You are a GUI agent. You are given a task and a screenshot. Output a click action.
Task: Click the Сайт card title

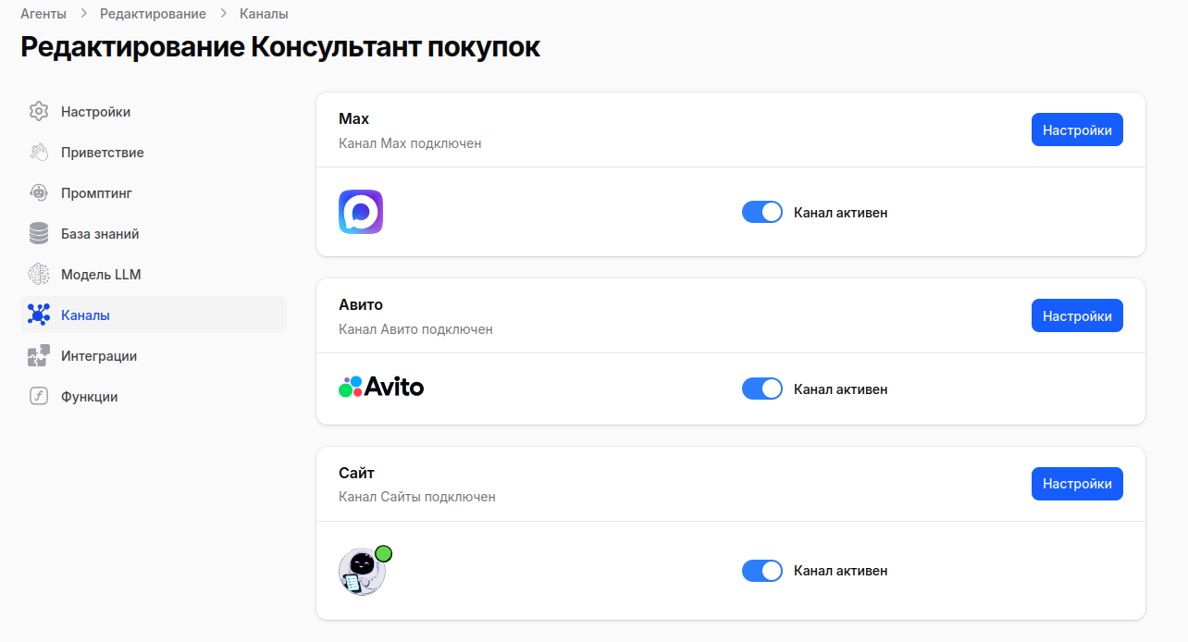[356, 474]
